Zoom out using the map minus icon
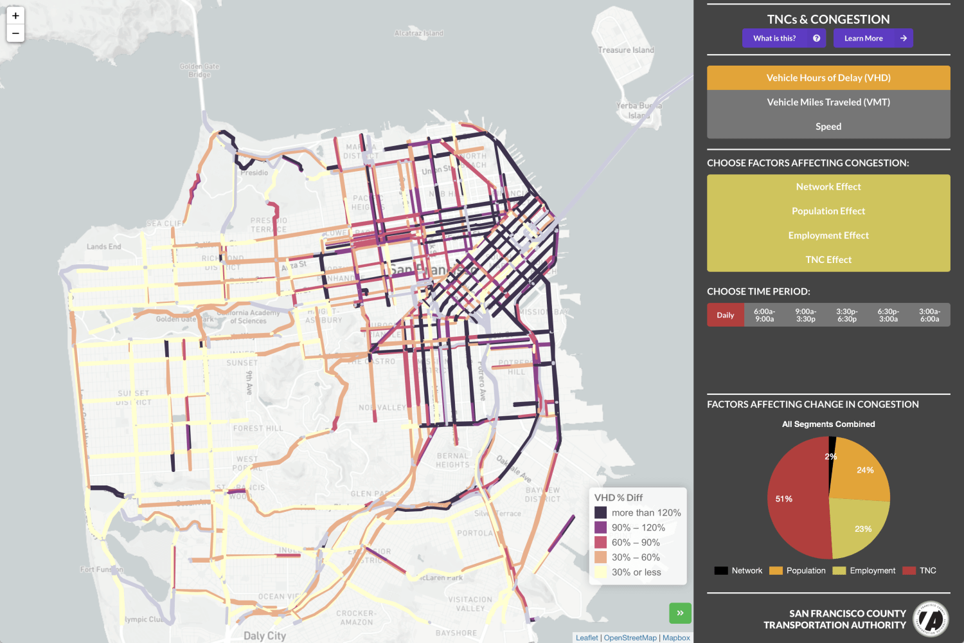Viewport: 964px width, 643px height. click(x=15, y=33)
